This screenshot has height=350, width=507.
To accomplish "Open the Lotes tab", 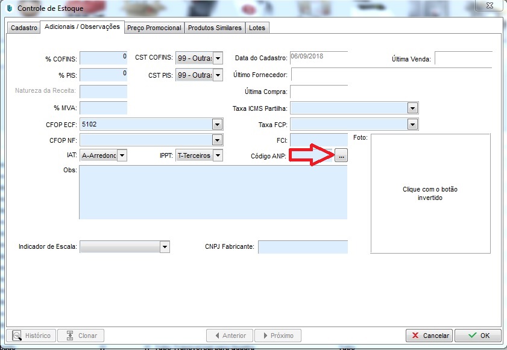I will 257,28.
